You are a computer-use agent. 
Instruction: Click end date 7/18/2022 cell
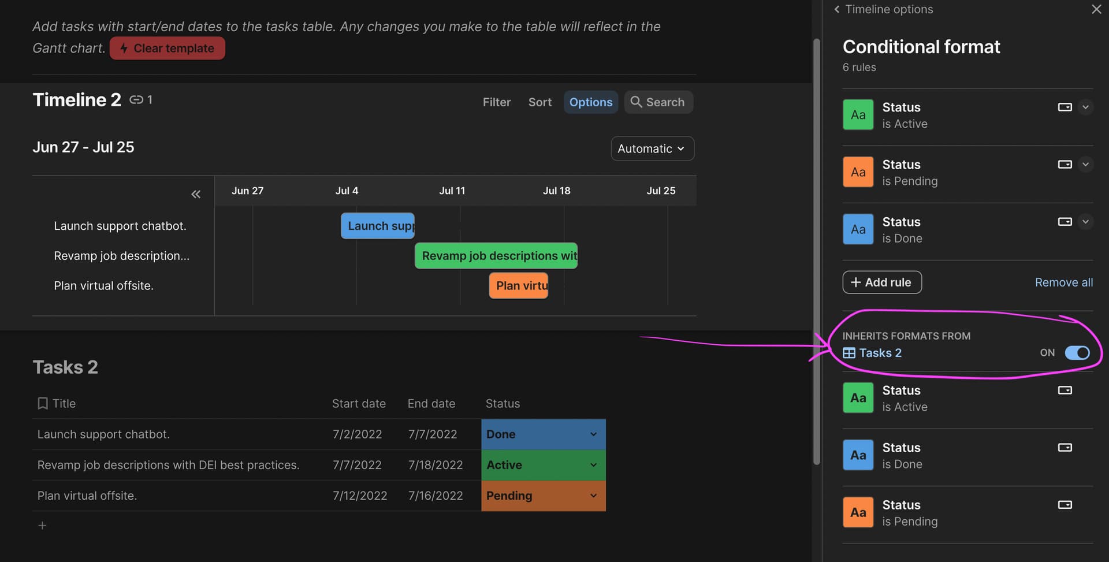pyautogui.click(x=436, y=465)
